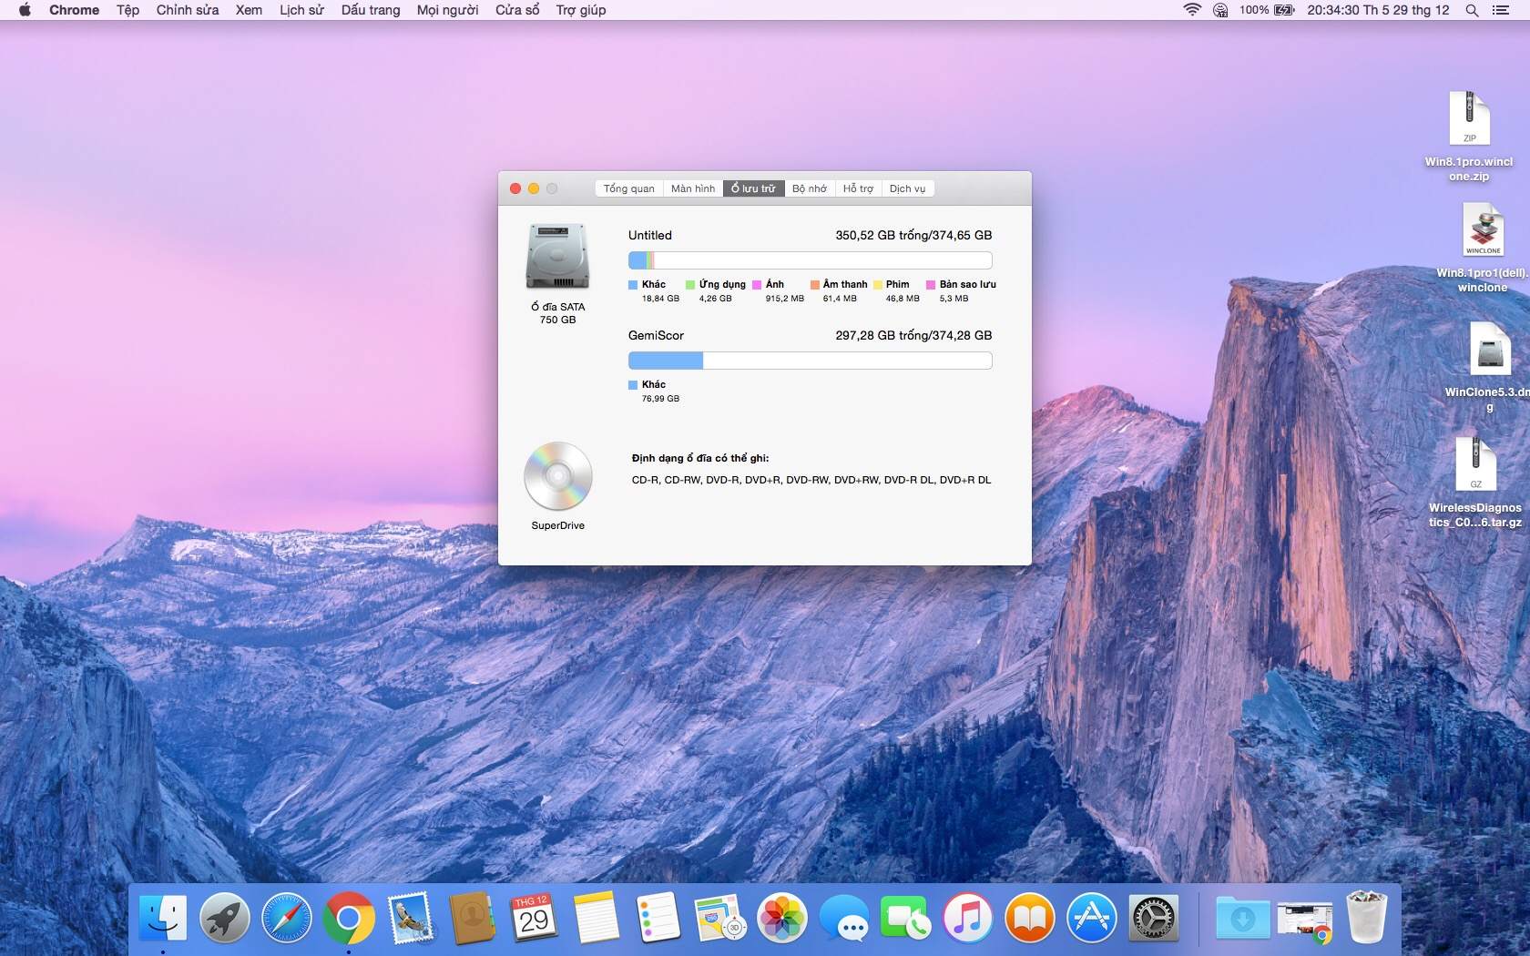This screenshot has height=956, width=1530.
Task: Click the SATA hard disk icon
Action: point(557,257)
